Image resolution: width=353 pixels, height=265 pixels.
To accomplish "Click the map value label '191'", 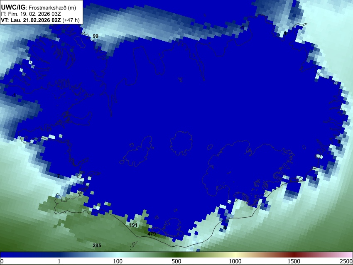I will click(133, 225).
